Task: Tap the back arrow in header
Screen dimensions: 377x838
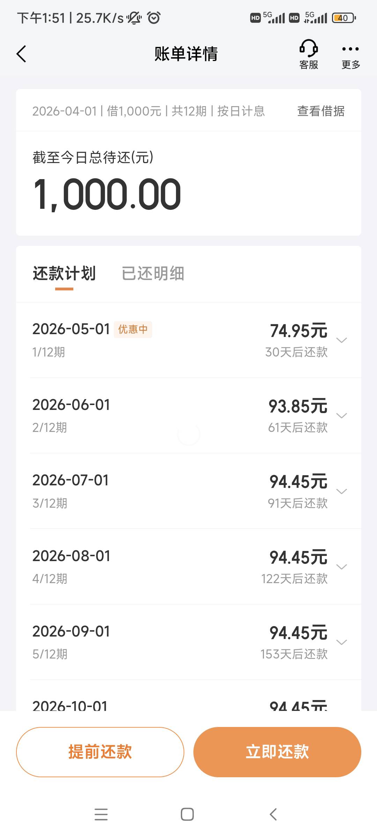Action: point(22,54)
